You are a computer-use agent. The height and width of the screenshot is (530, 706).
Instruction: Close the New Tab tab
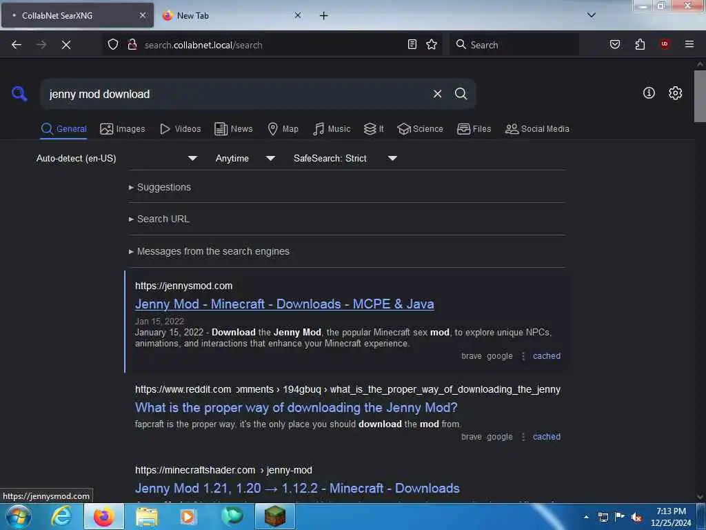point(298,15)
